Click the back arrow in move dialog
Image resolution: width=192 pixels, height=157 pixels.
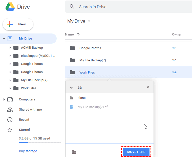click(x=71, y=87)
